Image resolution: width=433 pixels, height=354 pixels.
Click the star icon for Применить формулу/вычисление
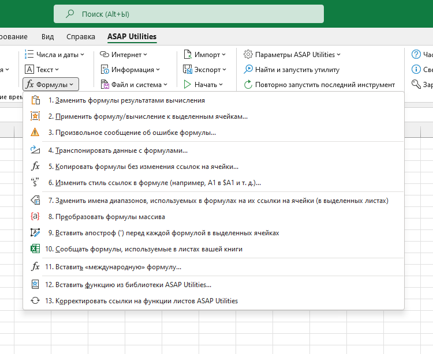[35, 116]
